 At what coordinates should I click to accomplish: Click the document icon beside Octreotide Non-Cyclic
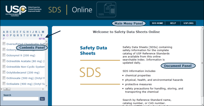point(4,66)
